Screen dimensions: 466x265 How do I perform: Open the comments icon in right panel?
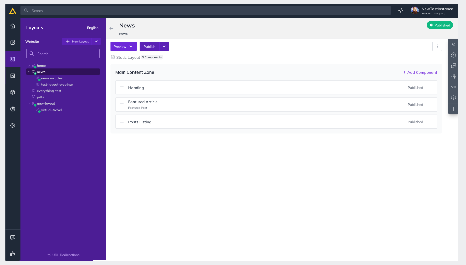click(x=453, y=66)
